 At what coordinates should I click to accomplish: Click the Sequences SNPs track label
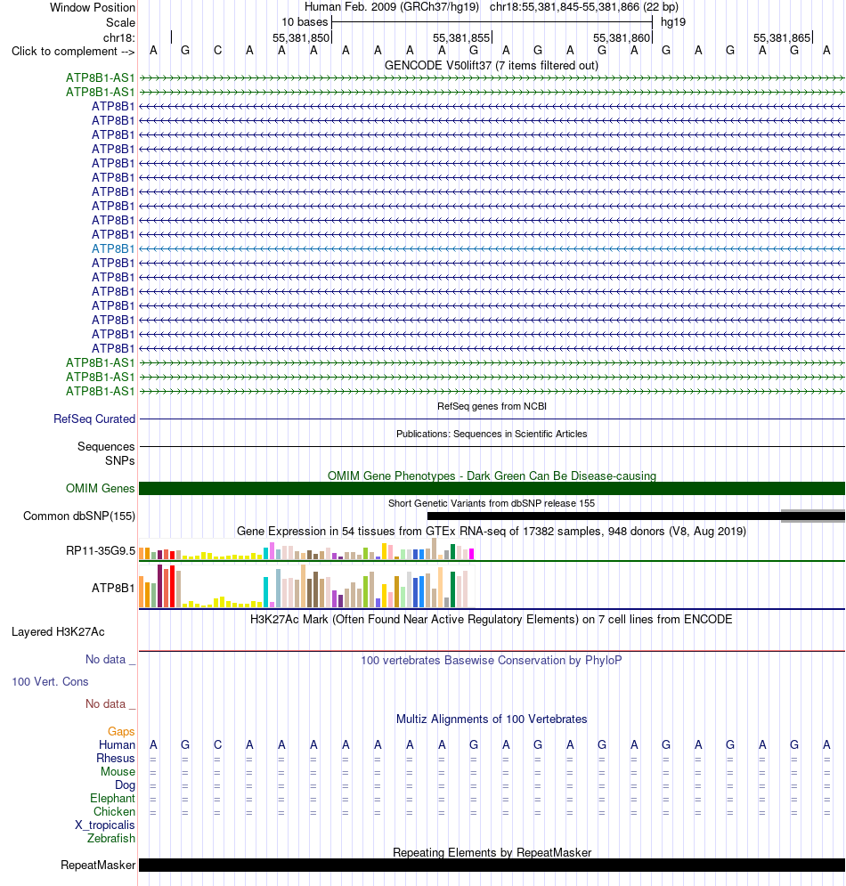point(106,454)
